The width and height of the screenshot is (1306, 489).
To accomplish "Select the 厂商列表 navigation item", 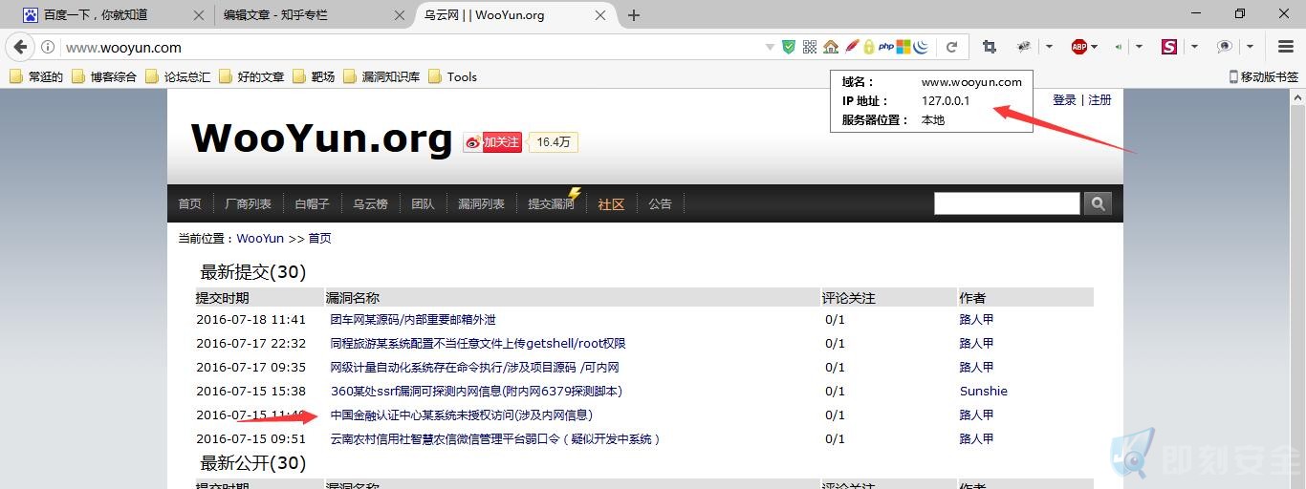I will coord(248,203).
